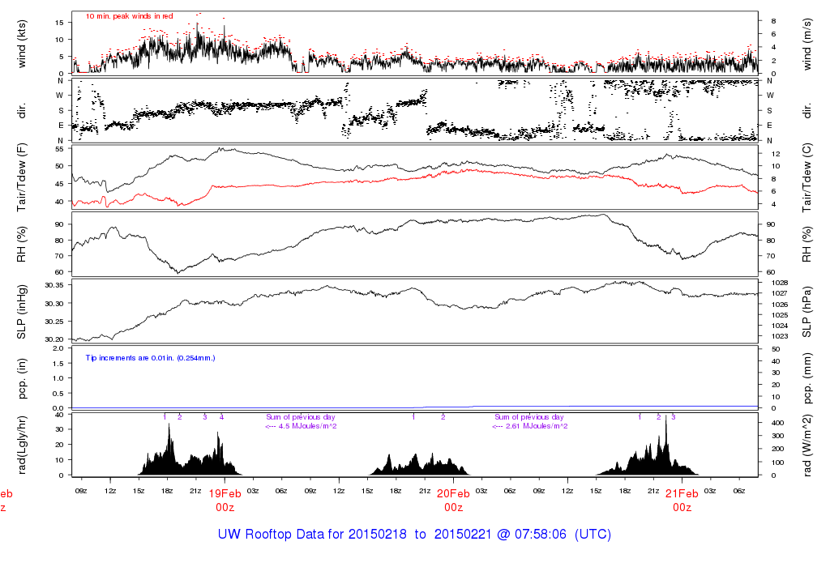
Task: Click the 'SLP (hPa)' axis label
Action: [x=806, y=312]
